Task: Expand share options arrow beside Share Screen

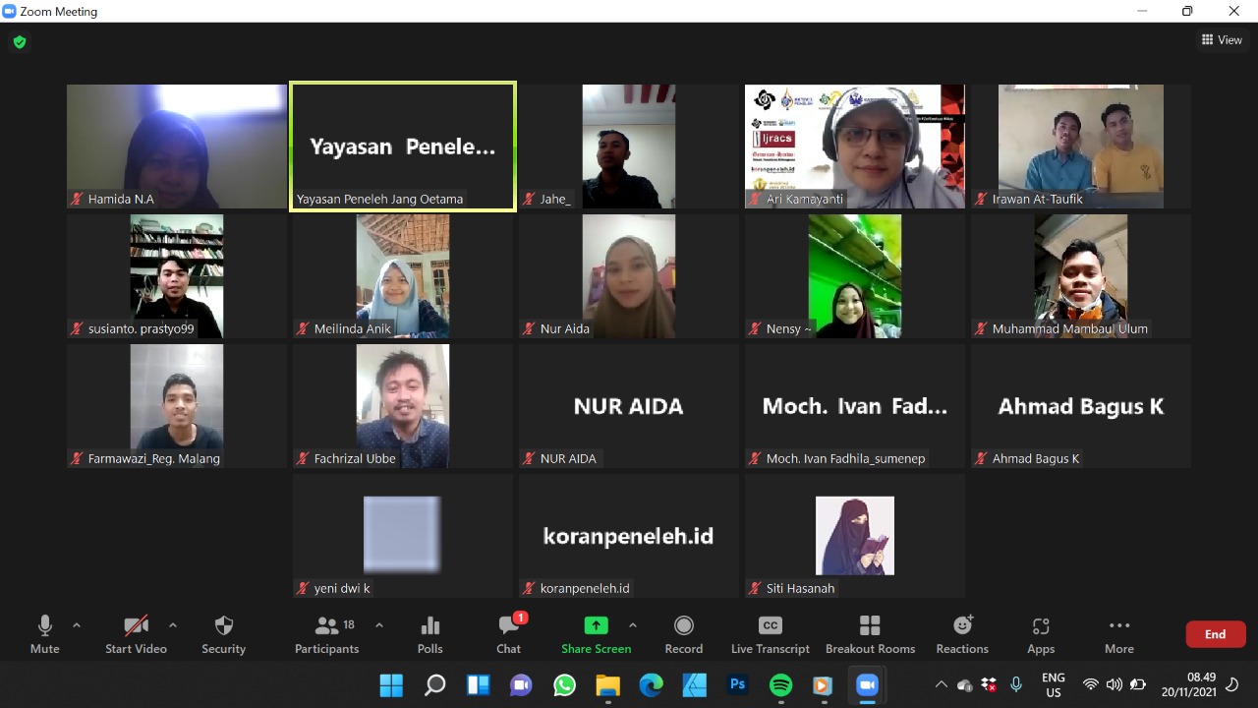Action: [632, 625]
